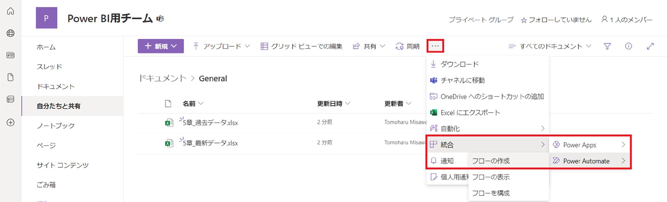This screenshot has width=667, height=202.
Task: Click フォローしていません follow text
Action: (560, 20)
